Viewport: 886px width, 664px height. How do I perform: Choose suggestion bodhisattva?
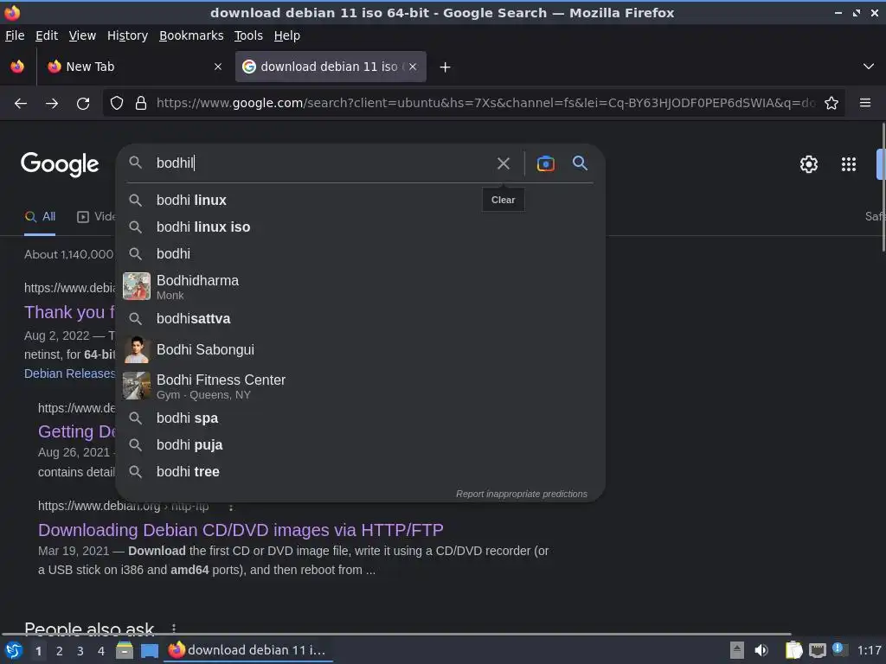coord(360,319)
